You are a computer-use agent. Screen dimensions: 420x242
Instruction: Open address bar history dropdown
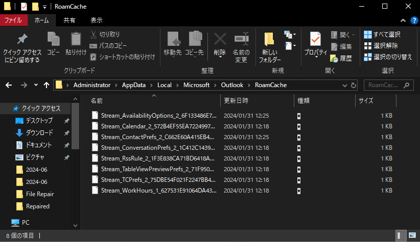(x=345, y=86)
